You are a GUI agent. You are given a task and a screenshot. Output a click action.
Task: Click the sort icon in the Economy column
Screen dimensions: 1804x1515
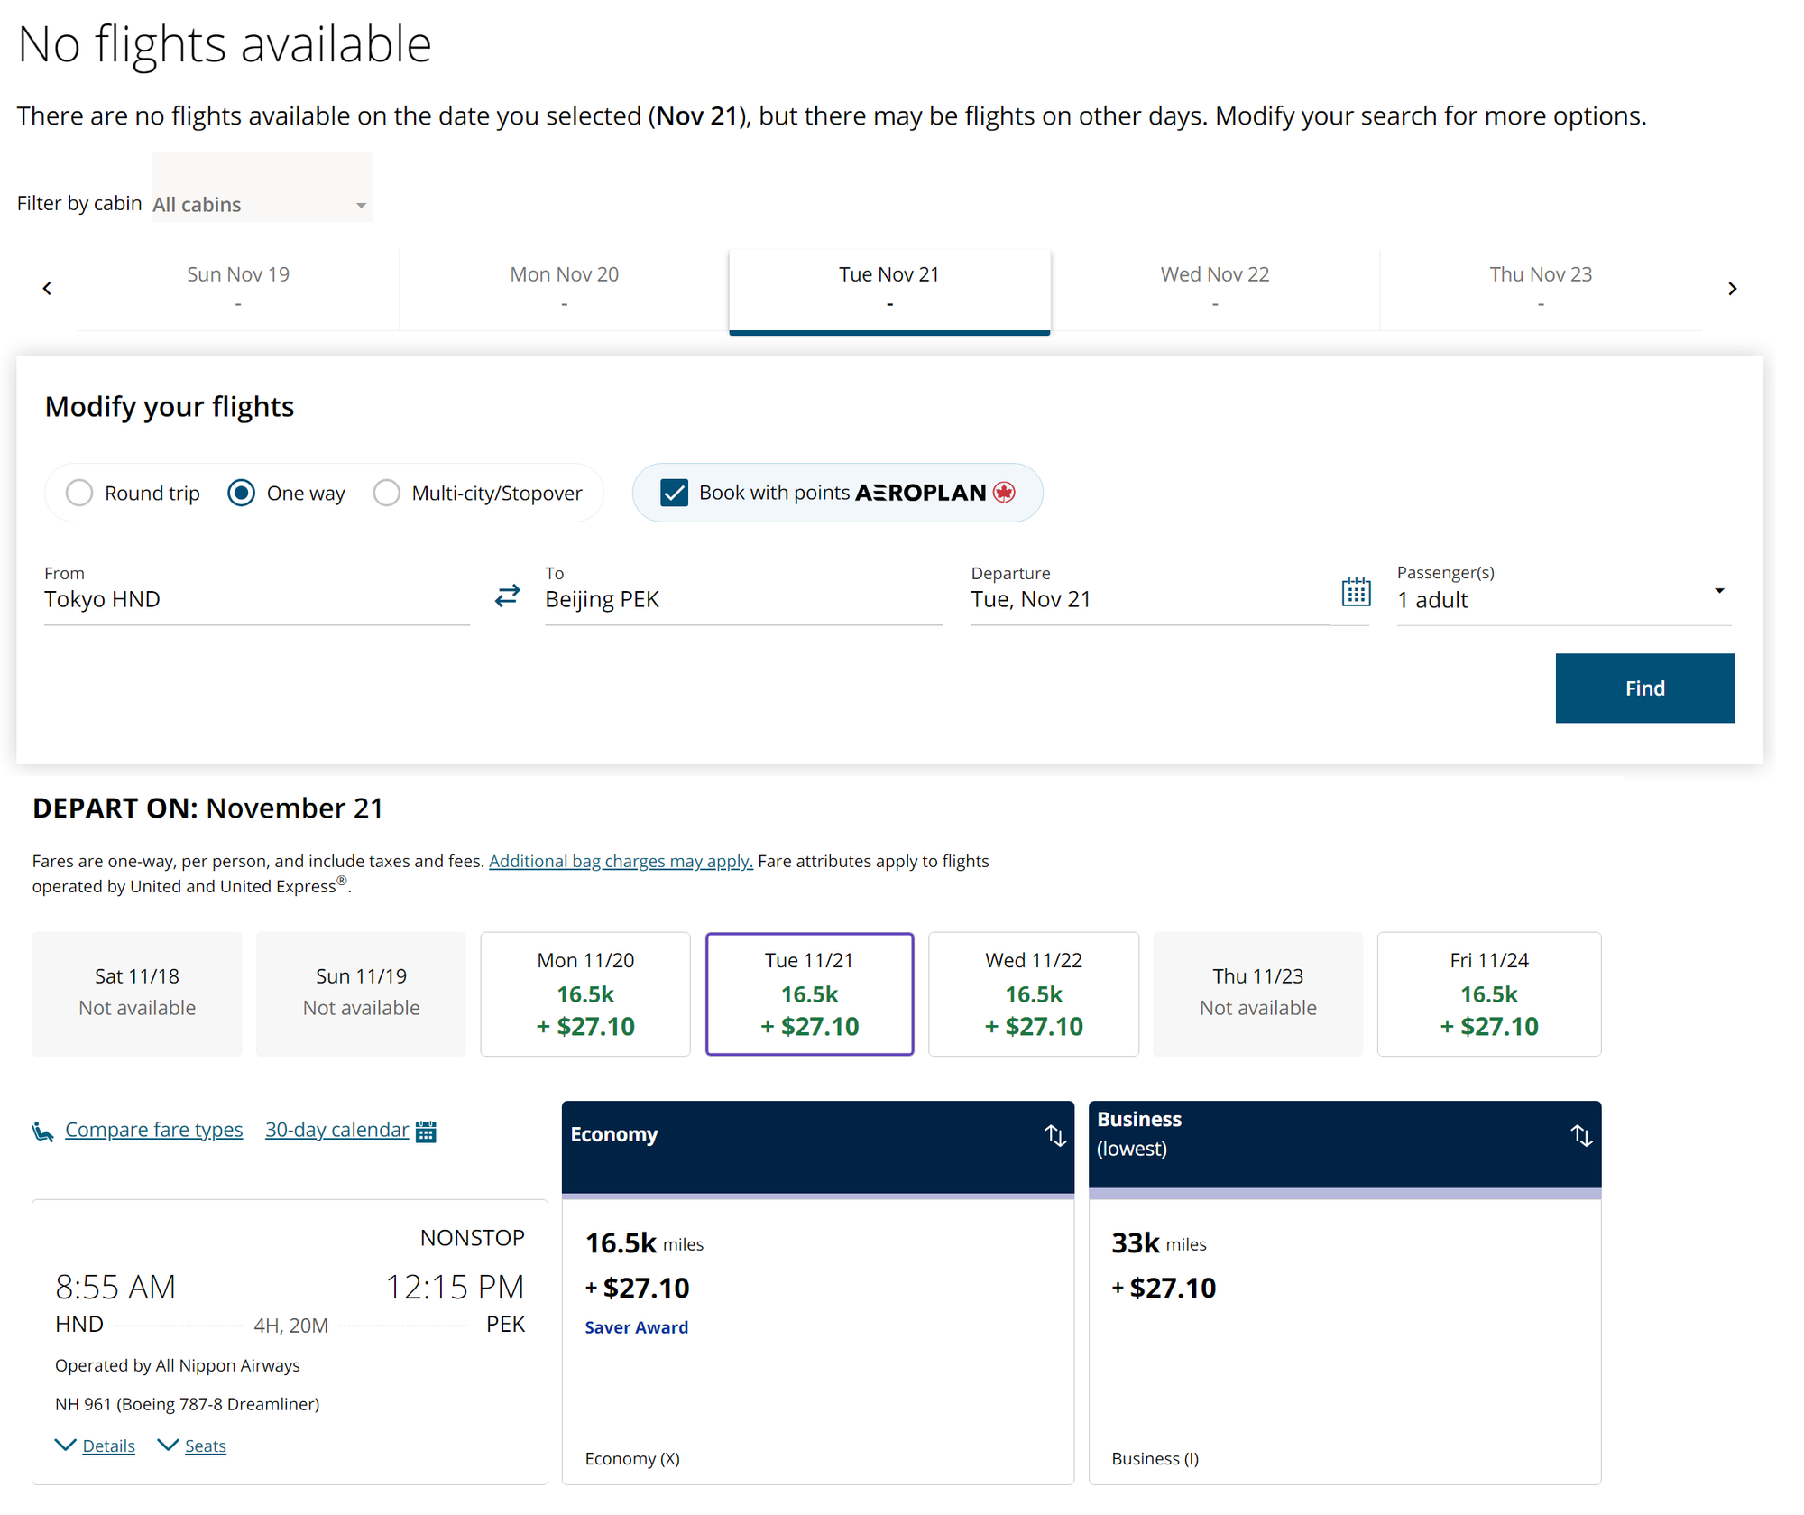(x=1054, y=1136)
